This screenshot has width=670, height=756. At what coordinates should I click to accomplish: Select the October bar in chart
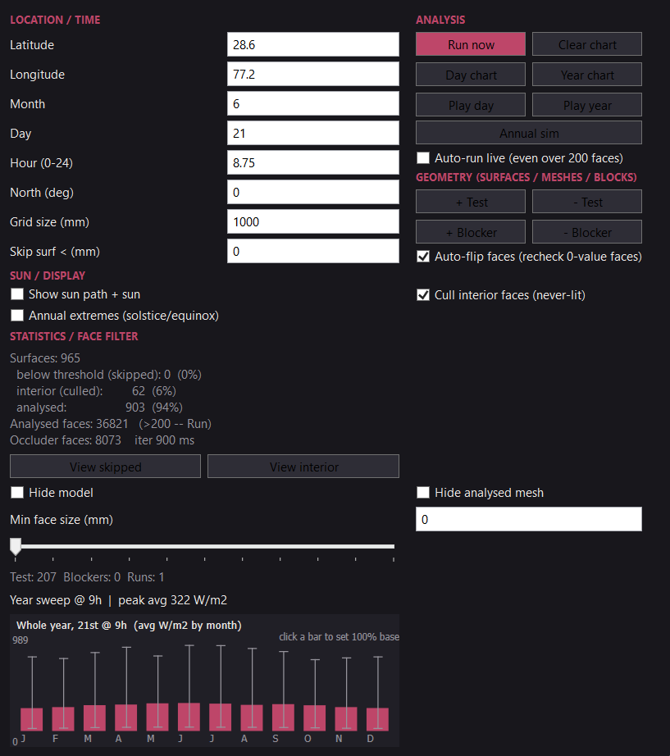pyautogui.click(x=315, y=718)
